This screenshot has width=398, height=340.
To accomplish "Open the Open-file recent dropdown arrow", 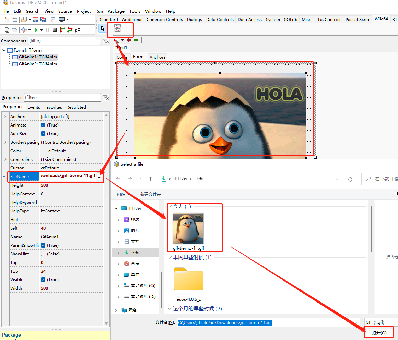I will 30,20.
